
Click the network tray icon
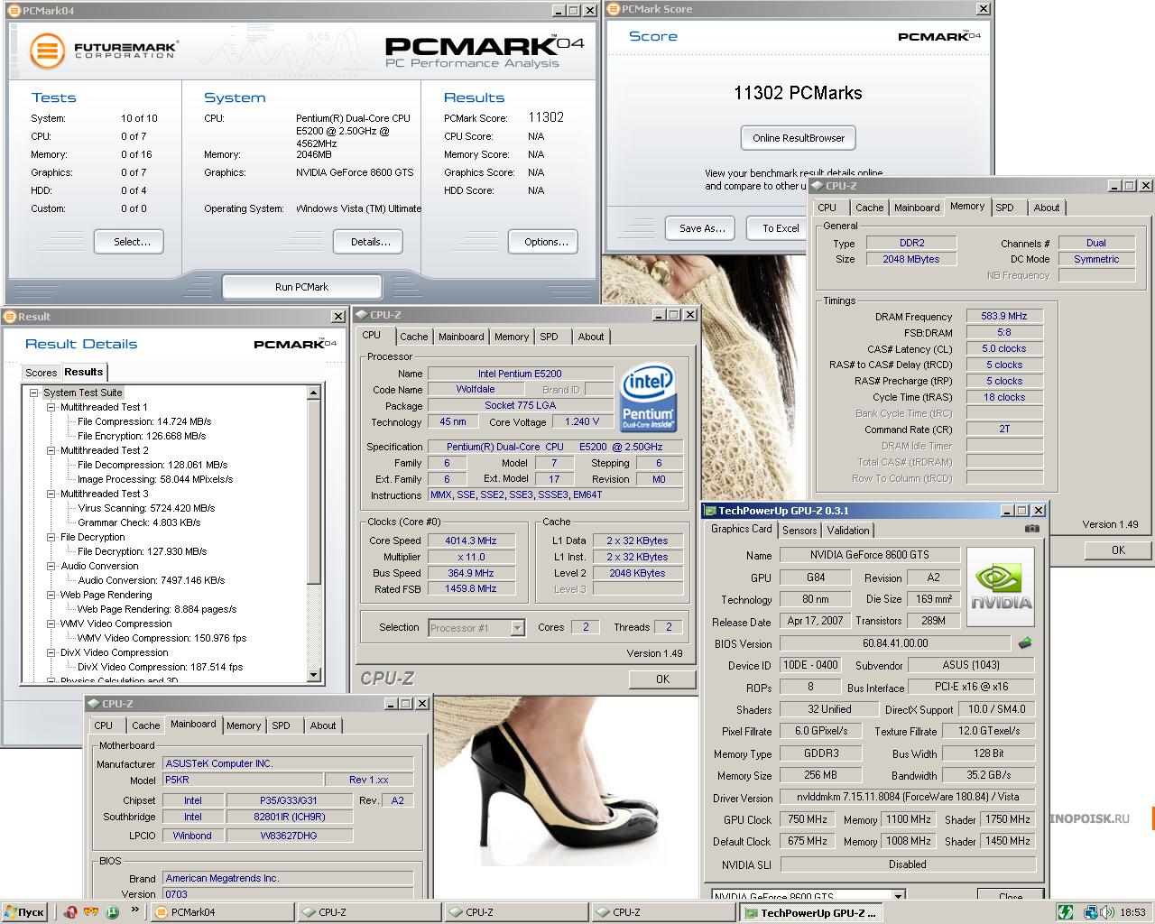pyautogui.click(x=1090, y=912)
